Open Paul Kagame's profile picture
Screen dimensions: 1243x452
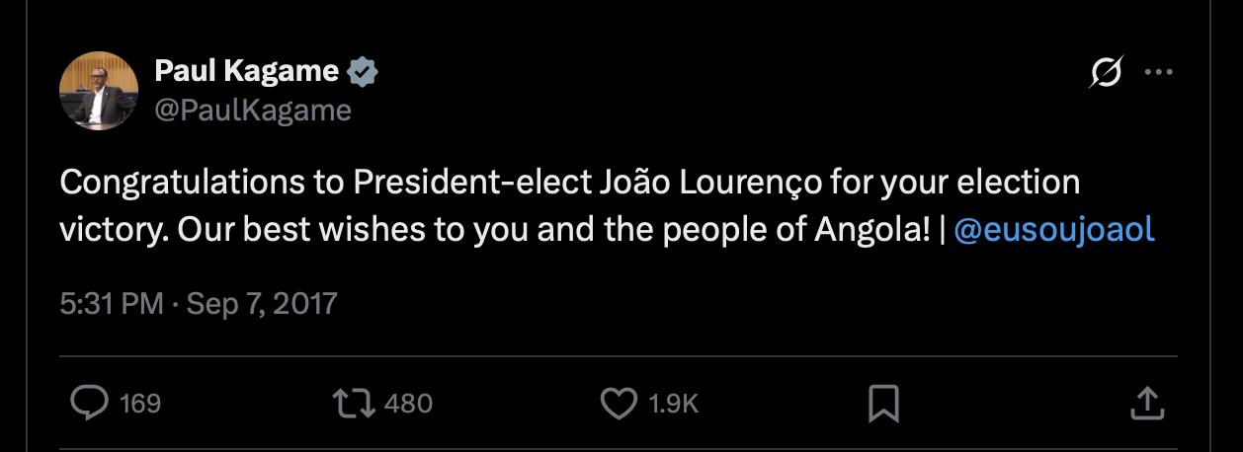click(99, 91)
